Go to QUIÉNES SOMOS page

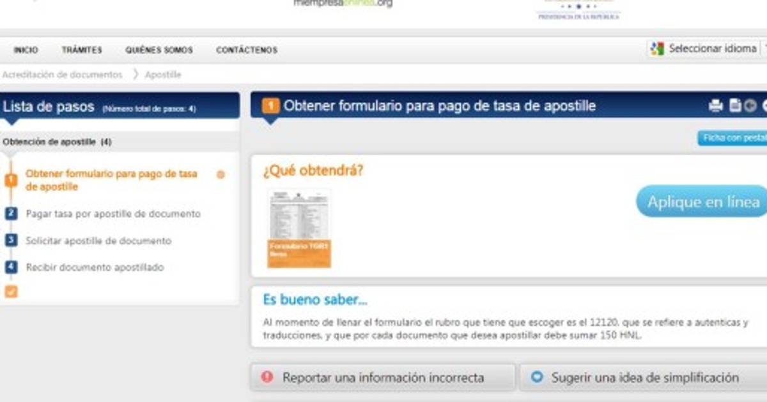159,50
